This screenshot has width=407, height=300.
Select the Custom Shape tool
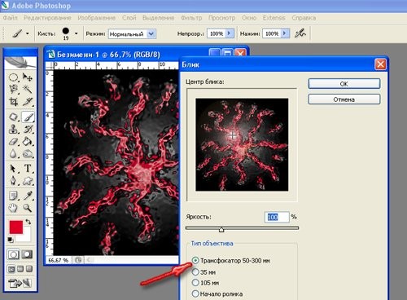(28, 180)
